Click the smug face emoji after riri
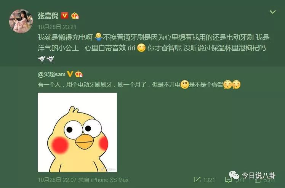The image size is (285, 188). pyautogui.click(x=141, y=48)
